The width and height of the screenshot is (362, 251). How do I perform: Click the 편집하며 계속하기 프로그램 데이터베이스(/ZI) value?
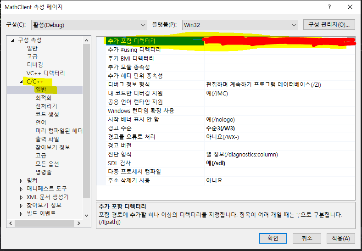point(264,84)
